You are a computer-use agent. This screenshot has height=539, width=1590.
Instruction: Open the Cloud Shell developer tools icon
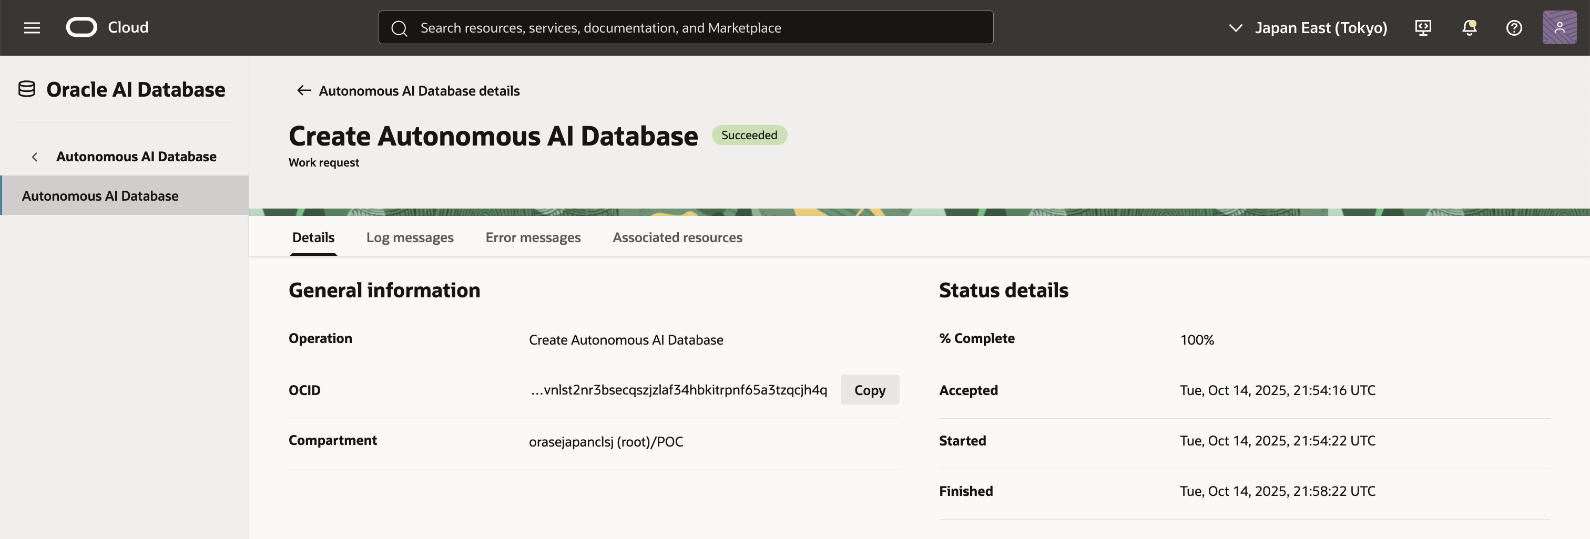pos(1423,28)
